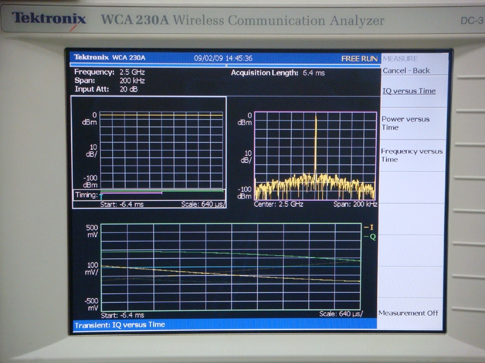Click the date and time 09/02/09 14:45:36
This screenshot has width=485, height=363.
click(223, 58)
